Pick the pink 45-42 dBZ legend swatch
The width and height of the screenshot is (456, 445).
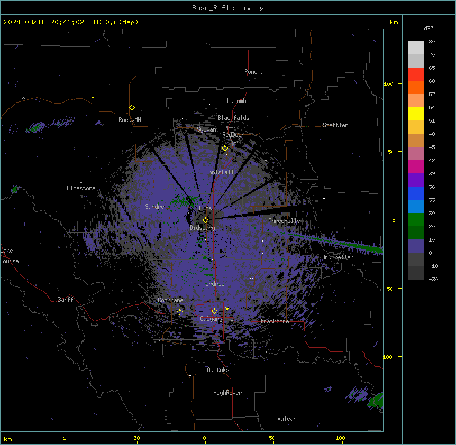click(x=416, y=154)
